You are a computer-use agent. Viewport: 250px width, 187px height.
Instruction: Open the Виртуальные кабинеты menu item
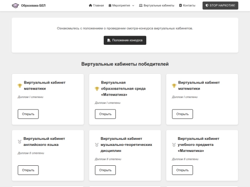tap(156, 6)
